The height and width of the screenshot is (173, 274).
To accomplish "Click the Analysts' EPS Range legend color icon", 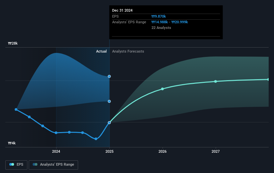I will pos(35,164).
